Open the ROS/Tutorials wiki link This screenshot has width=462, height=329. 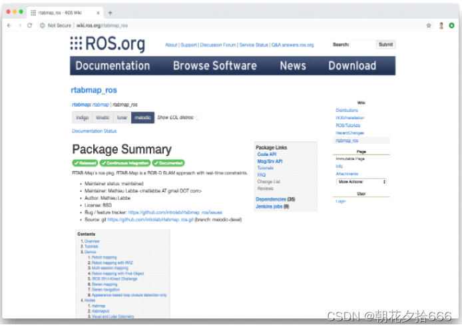click(x=348, y=125)
